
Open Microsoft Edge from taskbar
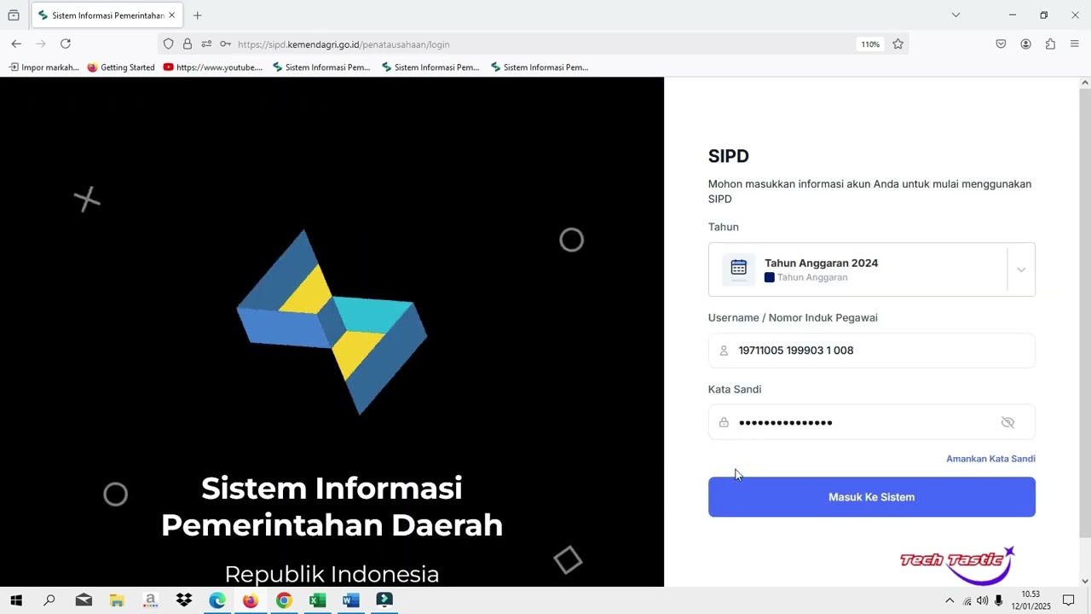coord(217,600)
